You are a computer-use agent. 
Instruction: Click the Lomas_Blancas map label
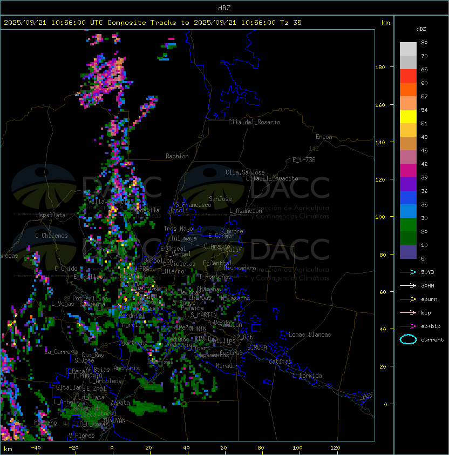(x=310, y=334)
